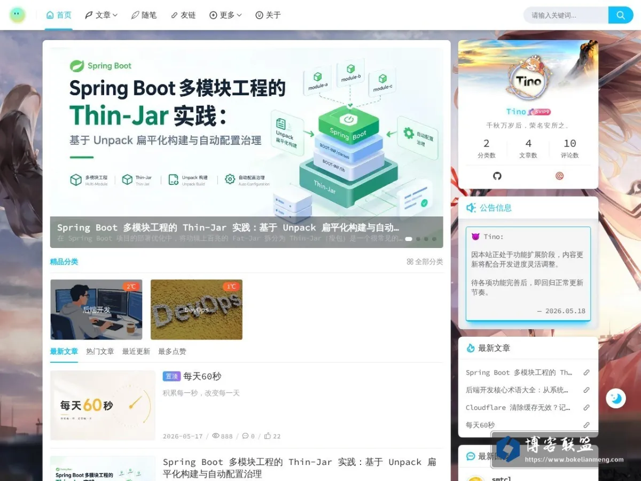Click the thumbs-up icon showing 22 likes
641x481 pixels.
pyautogui.click(x=268, y=436)
